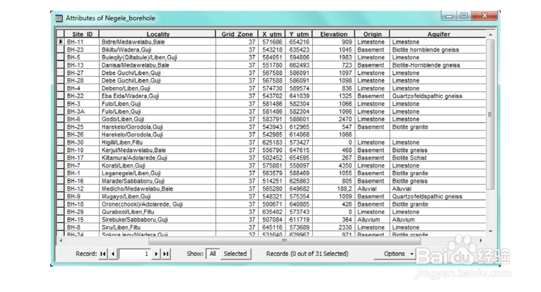
Task: Click cell 'Buleqily(Qiltabule)/Liben,Guji'
Action: [157, 57]
